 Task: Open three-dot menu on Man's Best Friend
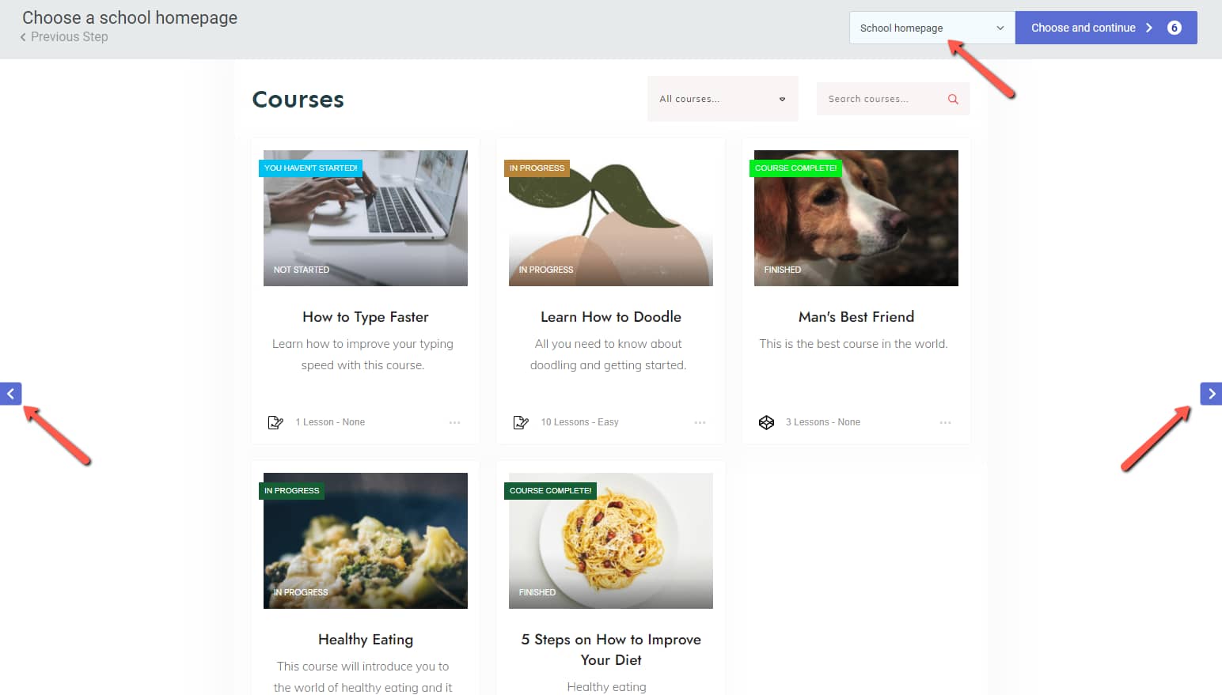click(945, 422)
